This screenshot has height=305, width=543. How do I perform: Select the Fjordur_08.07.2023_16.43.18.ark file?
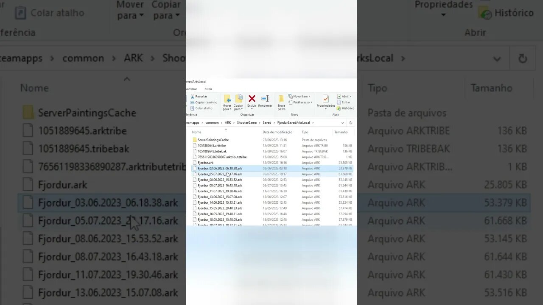pos(220,186)
